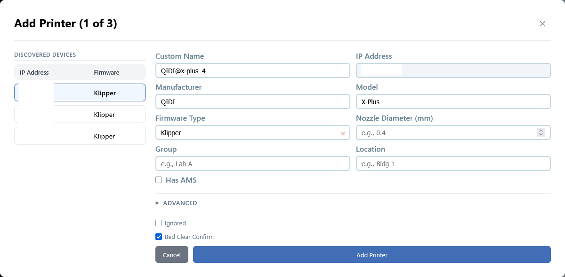Select the second discovered Klipper device

click(x=80, y=115)
